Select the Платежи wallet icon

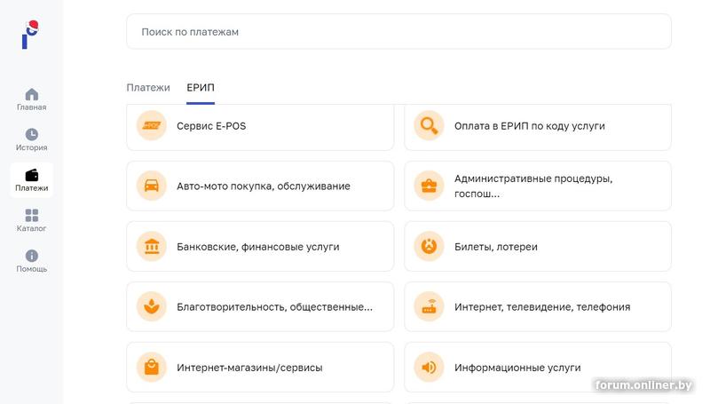pyautogui.click(x=32, y=175)
